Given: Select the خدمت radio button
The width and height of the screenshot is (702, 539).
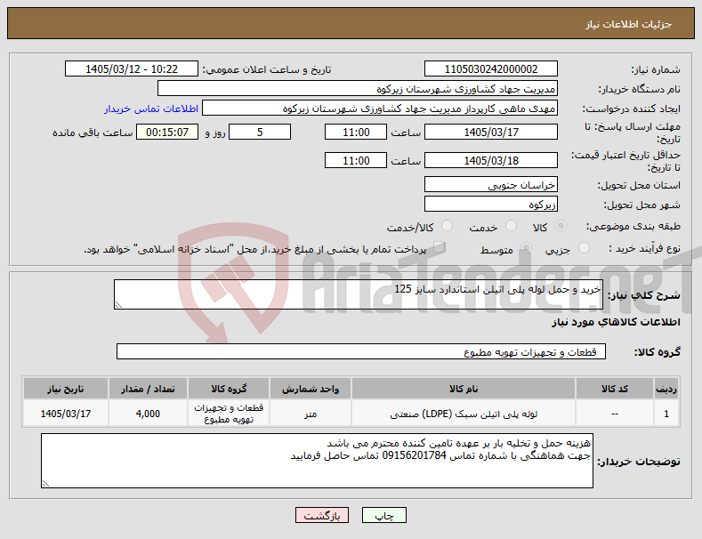Looking at the screenshot, I should tap(511, 226).
